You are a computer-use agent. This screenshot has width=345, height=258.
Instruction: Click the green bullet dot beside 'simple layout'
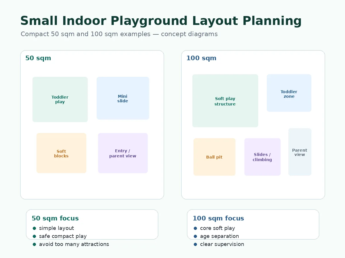(34, 228)
